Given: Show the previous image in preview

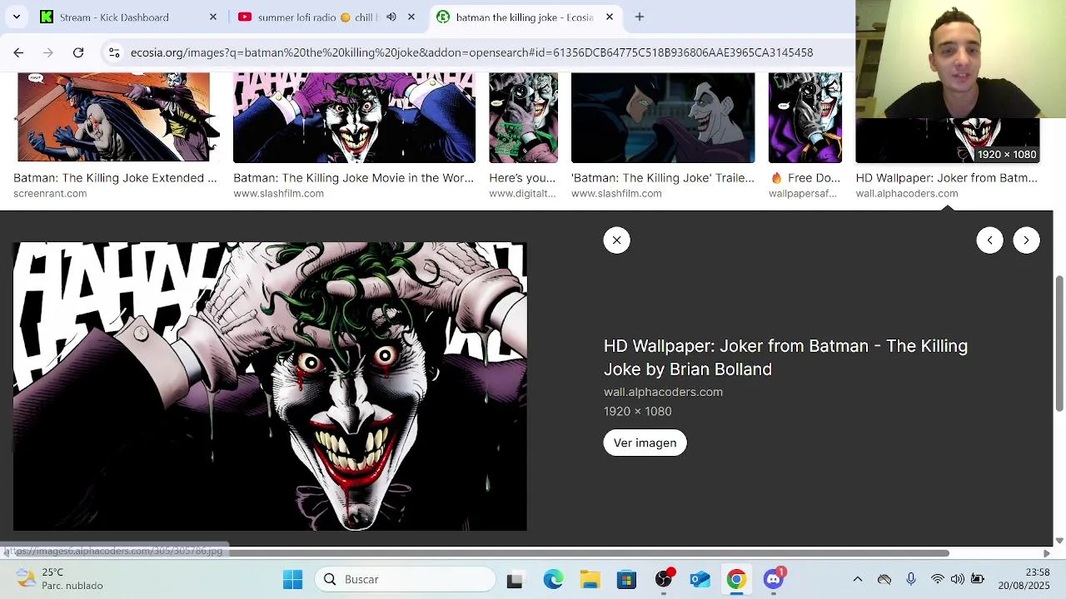Looking at the screenshot, I should (x=989, y=240).
